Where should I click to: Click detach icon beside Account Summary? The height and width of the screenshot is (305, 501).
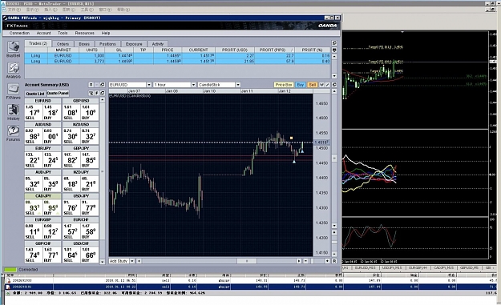[103, 85]
